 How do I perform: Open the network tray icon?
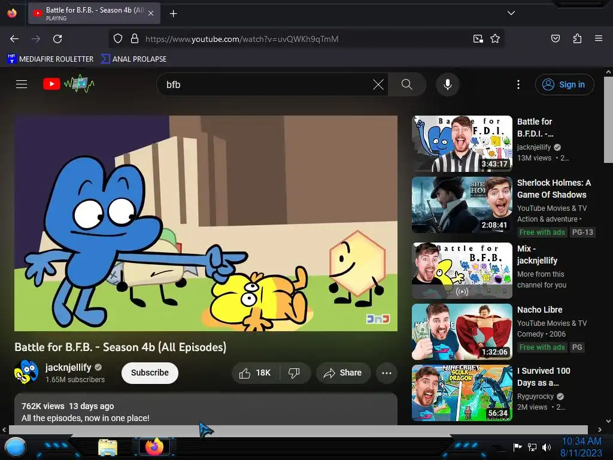pos(532,447)
